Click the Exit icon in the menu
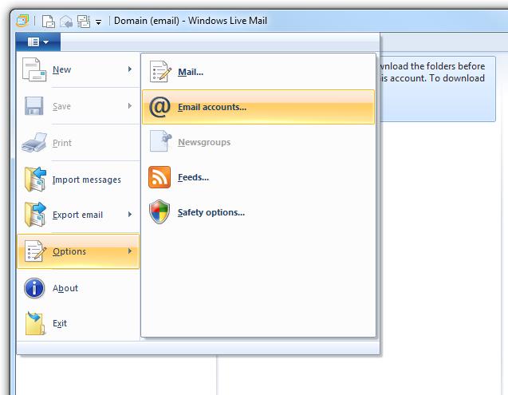508x395 pixels. [x=35, y=323]
